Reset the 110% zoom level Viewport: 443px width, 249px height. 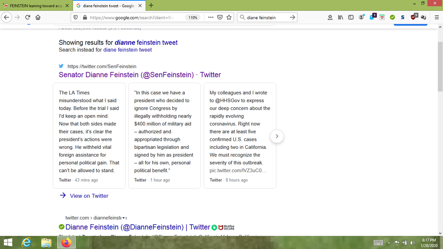coord(193,18)
